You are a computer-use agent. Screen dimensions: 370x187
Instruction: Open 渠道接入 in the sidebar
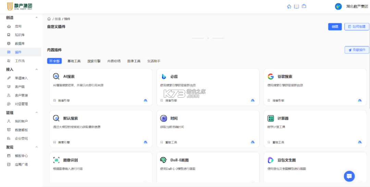pyautogui.click(x=21, y=78)
